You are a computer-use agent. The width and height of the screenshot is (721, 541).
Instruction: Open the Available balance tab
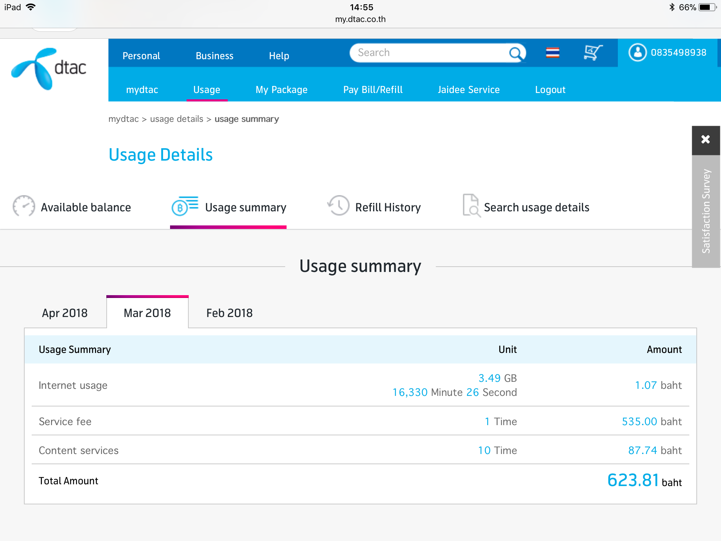[72, 207]
